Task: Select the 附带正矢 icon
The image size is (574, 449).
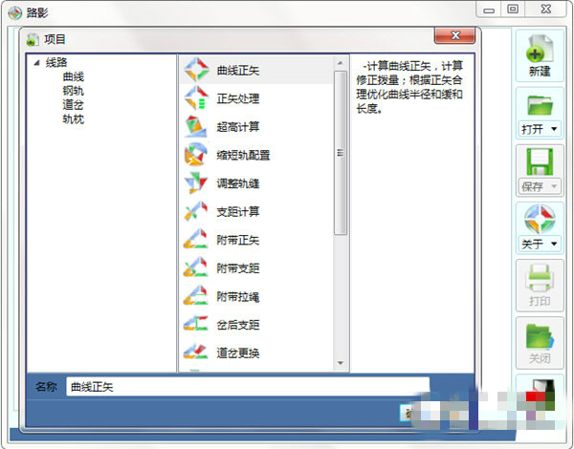Action: [x=196, y=240]
